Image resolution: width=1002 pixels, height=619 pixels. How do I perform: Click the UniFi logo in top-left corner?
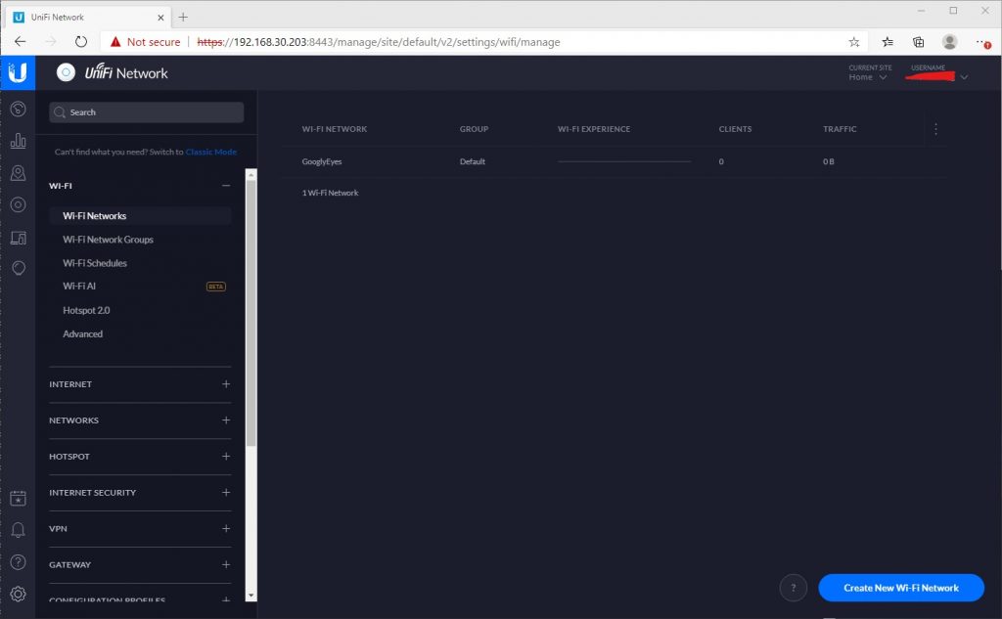coord(18,71)
